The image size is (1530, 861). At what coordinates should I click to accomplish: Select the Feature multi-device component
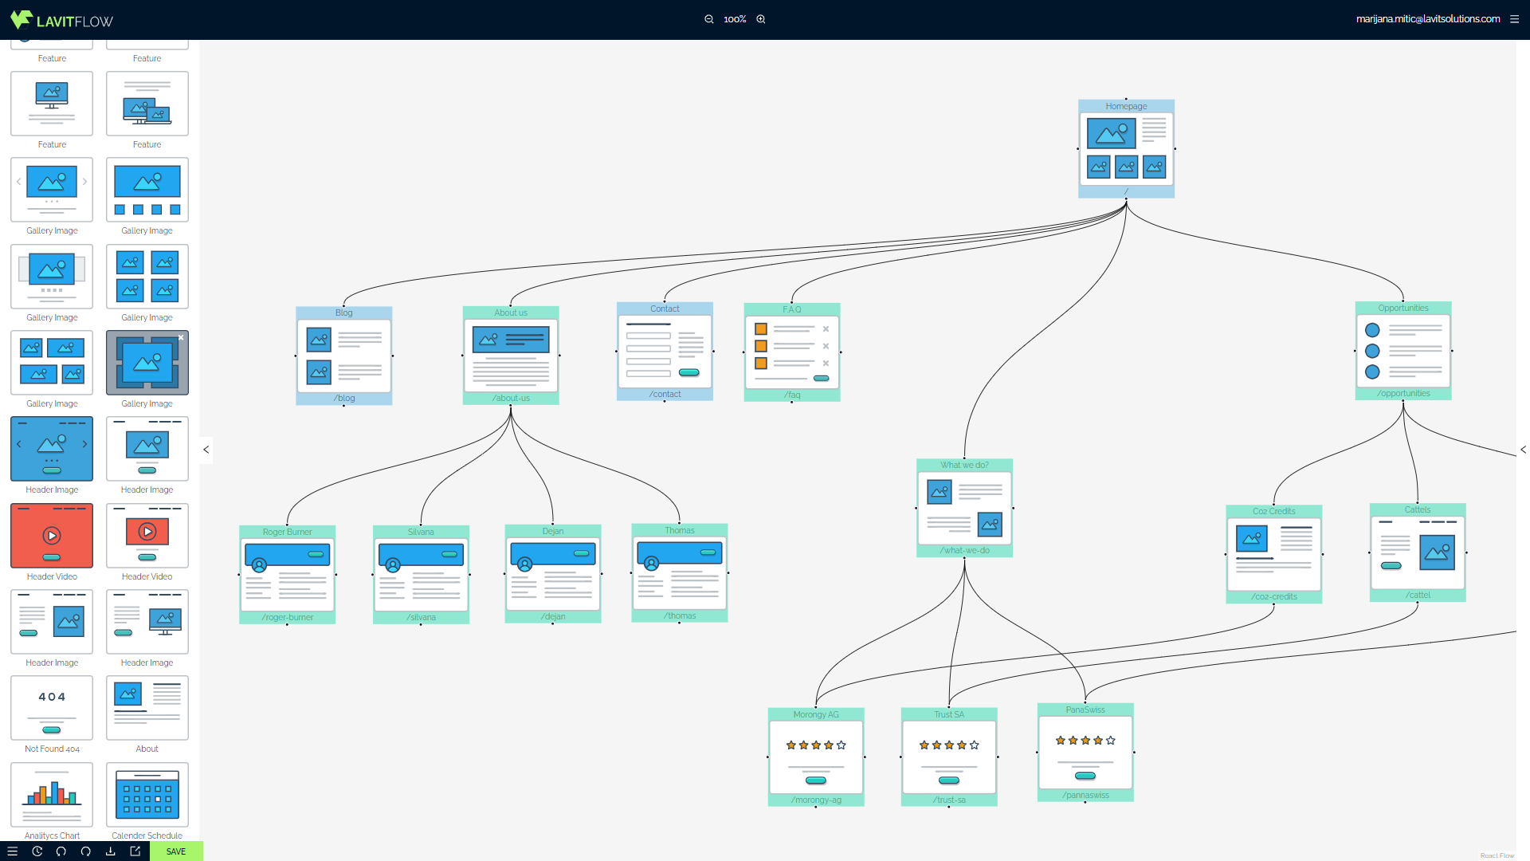(x=147, y=104)
